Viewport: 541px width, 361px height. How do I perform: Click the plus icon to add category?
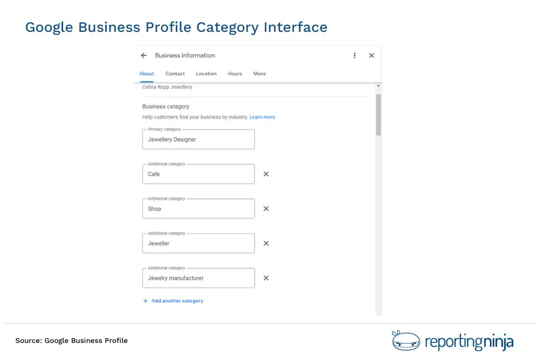click(x=145, y=301)
